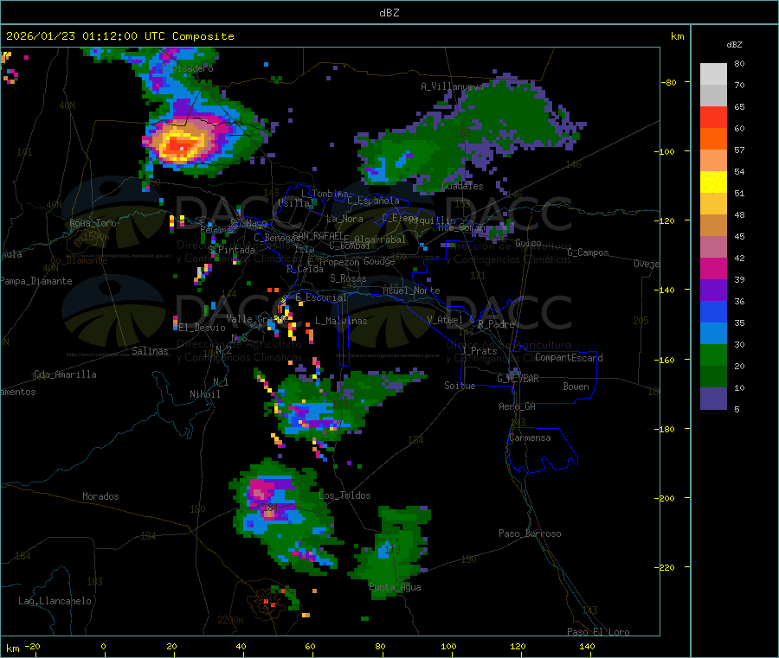Click the slate 5-10 dBZ swatch at the legend bottom

coord(713,399)
